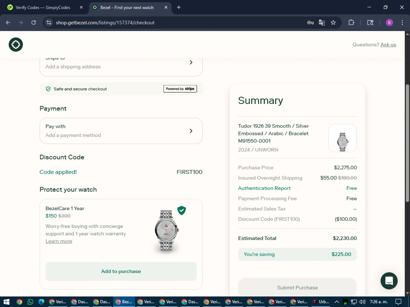Click the BezelCare green shield badge
The height and width of the screenshot is (307, 410).
[181, 210]
